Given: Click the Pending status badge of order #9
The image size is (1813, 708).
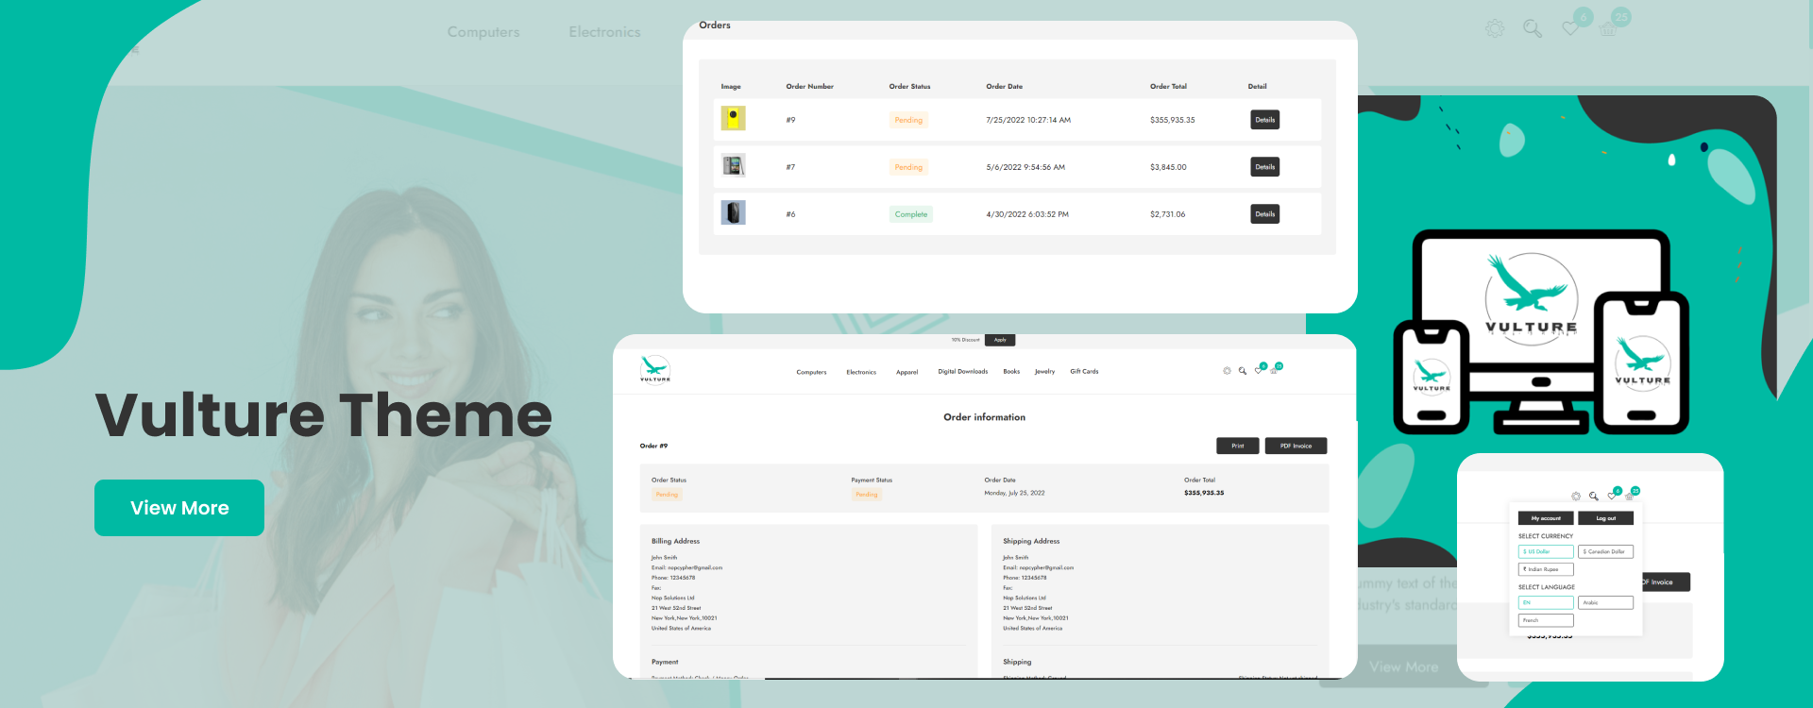Looking at the screenshot, I should coord(908,120).
